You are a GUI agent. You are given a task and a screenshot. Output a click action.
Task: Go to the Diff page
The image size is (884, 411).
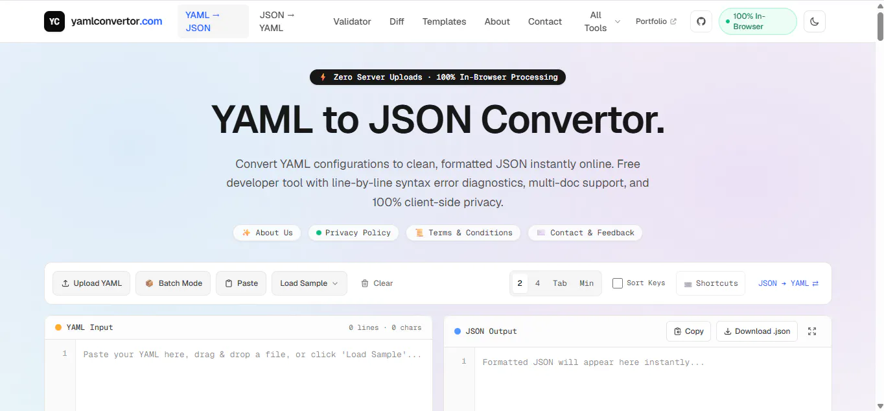397,21
